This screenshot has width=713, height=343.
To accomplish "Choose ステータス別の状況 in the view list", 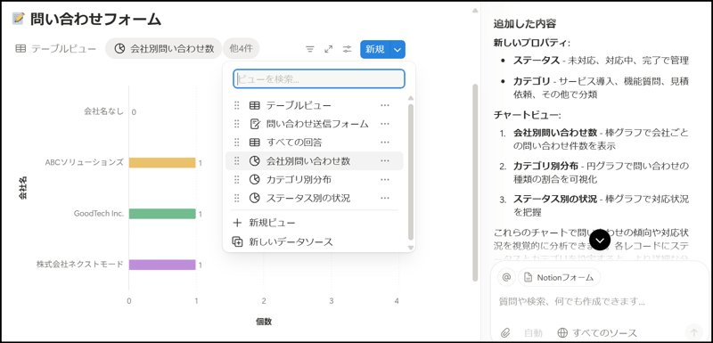I will tap(315, 198).
